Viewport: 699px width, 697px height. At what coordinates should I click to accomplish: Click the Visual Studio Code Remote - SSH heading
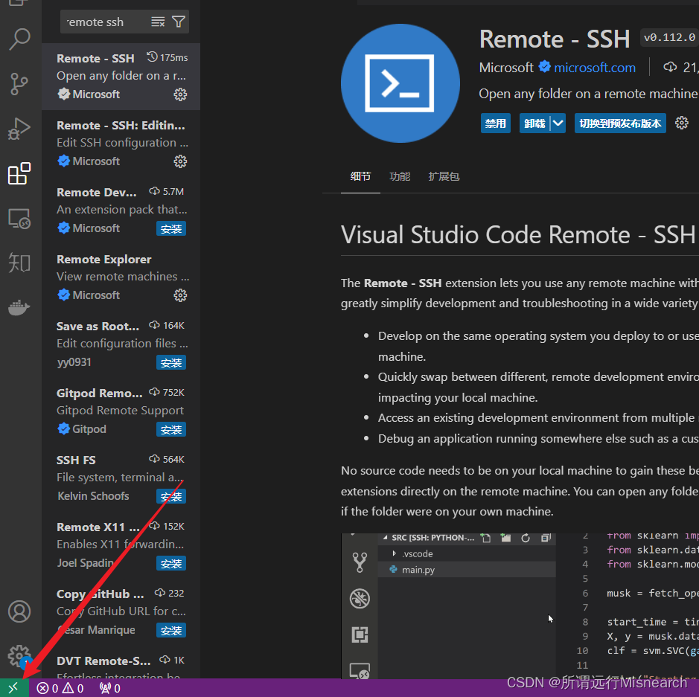[518, 235]
